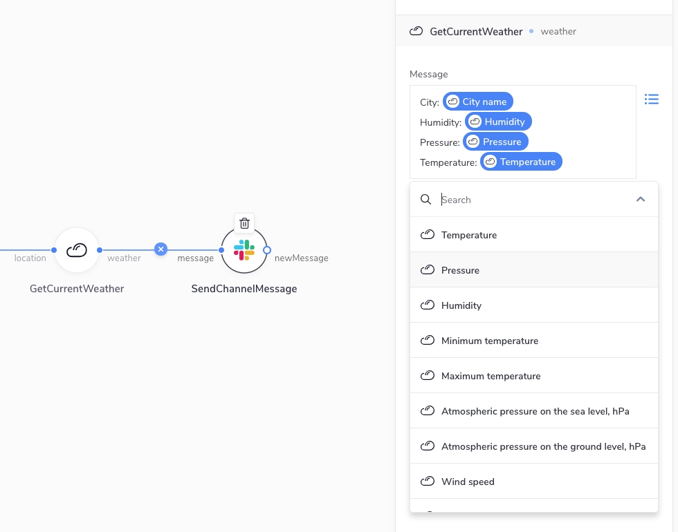Delete node using the trash icon
The image size is (678, 532).
244,223
